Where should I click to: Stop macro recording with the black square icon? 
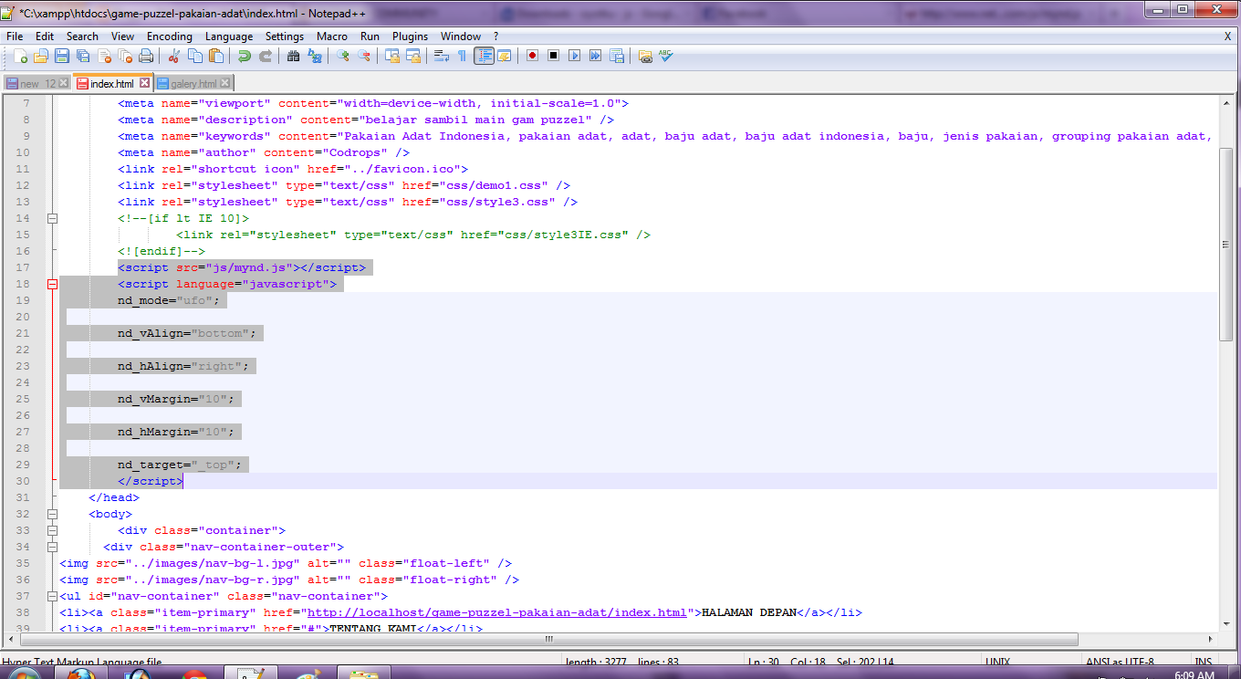coord(553,56)
